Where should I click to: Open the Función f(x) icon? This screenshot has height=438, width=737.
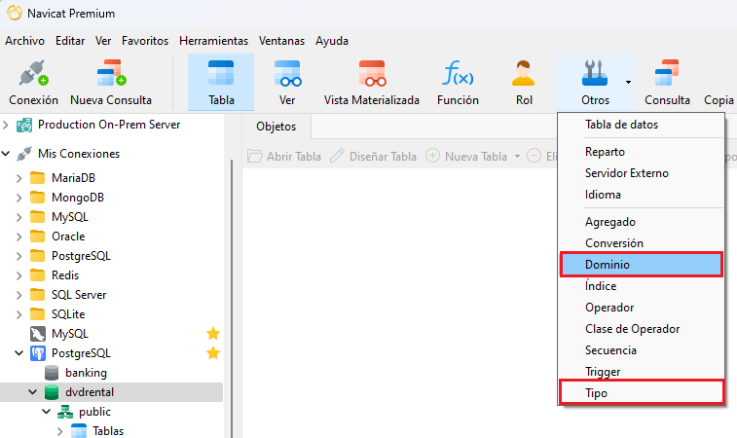(458, 73)
